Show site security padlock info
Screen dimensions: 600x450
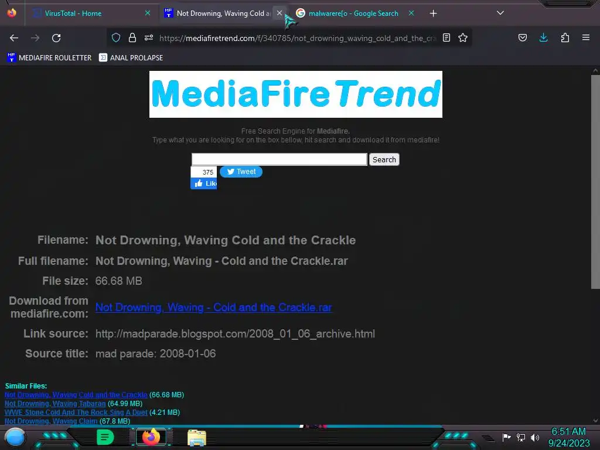(x=132, y=37)
